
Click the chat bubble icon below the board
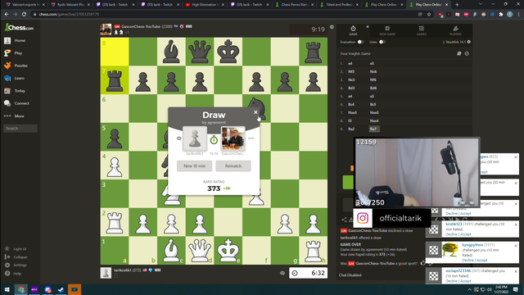click(x=282, y=273)
